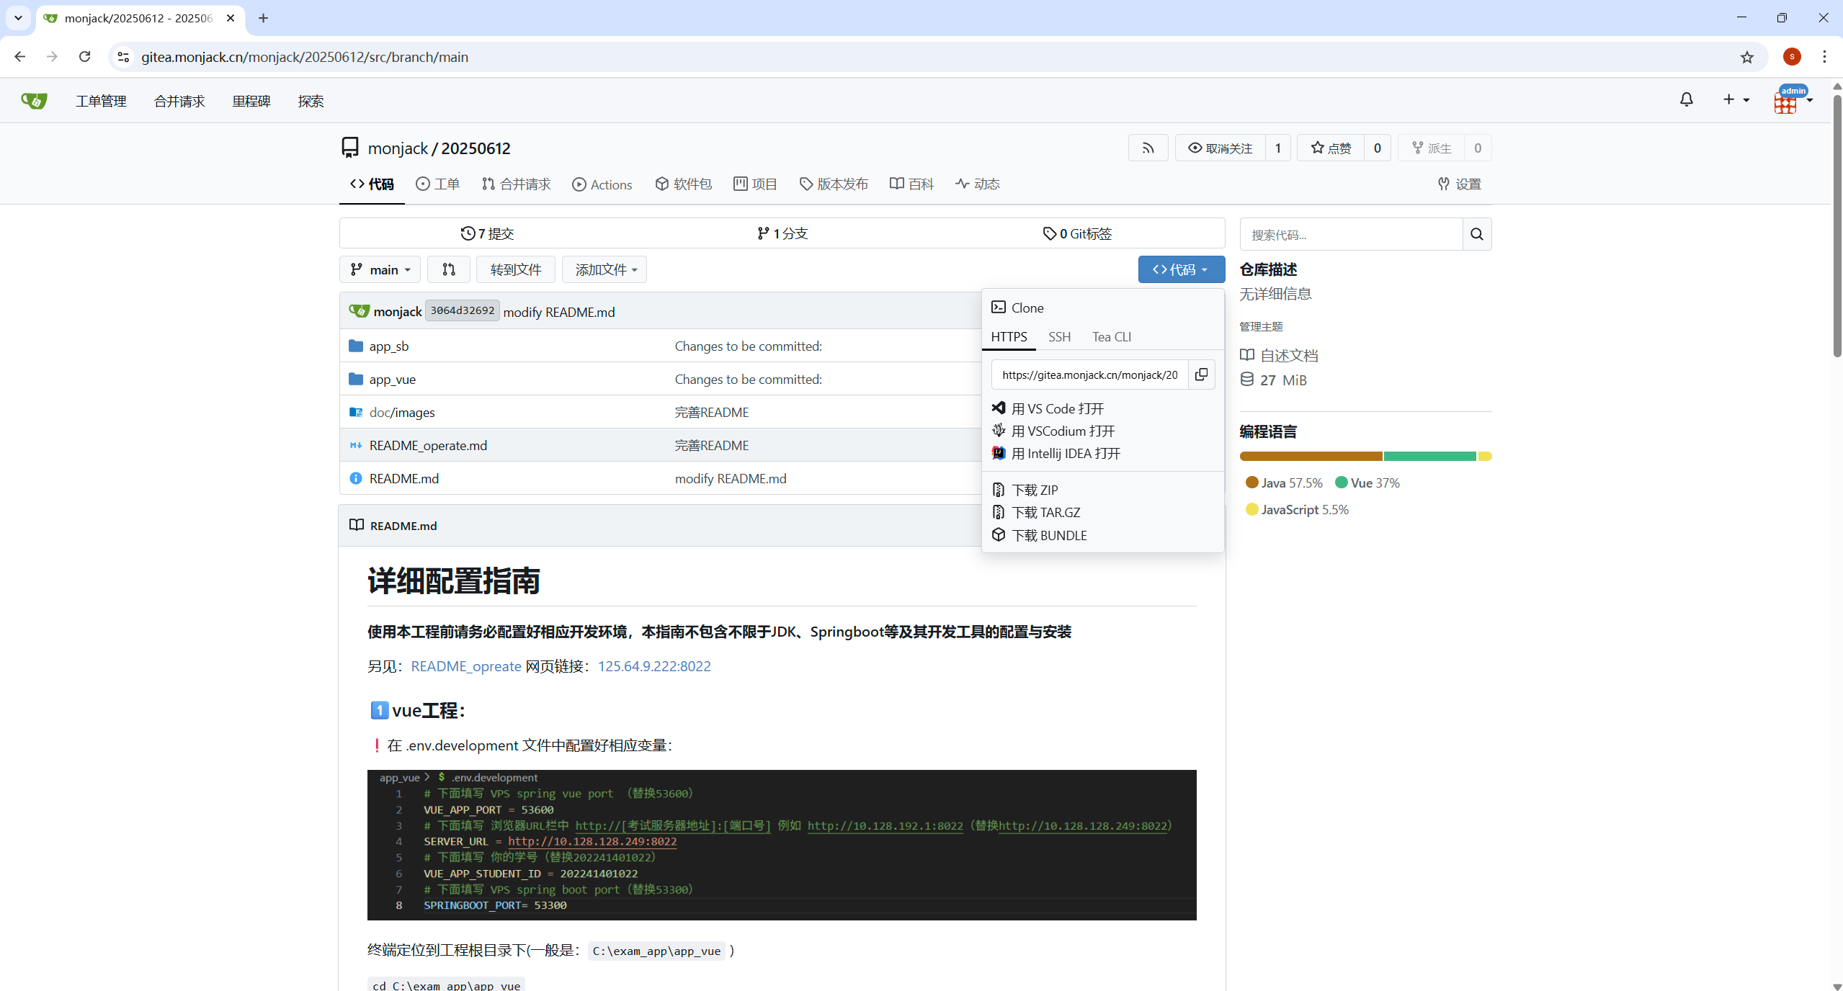The height and width of the screenshot is (991, 1843).
Task: Click the README.md info file icon
Action: click(356, 478)
